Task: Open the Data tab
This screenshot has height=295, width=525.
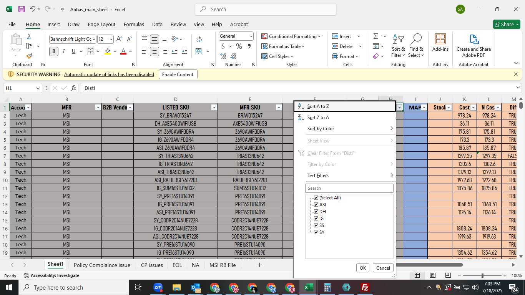Action: 157,24
